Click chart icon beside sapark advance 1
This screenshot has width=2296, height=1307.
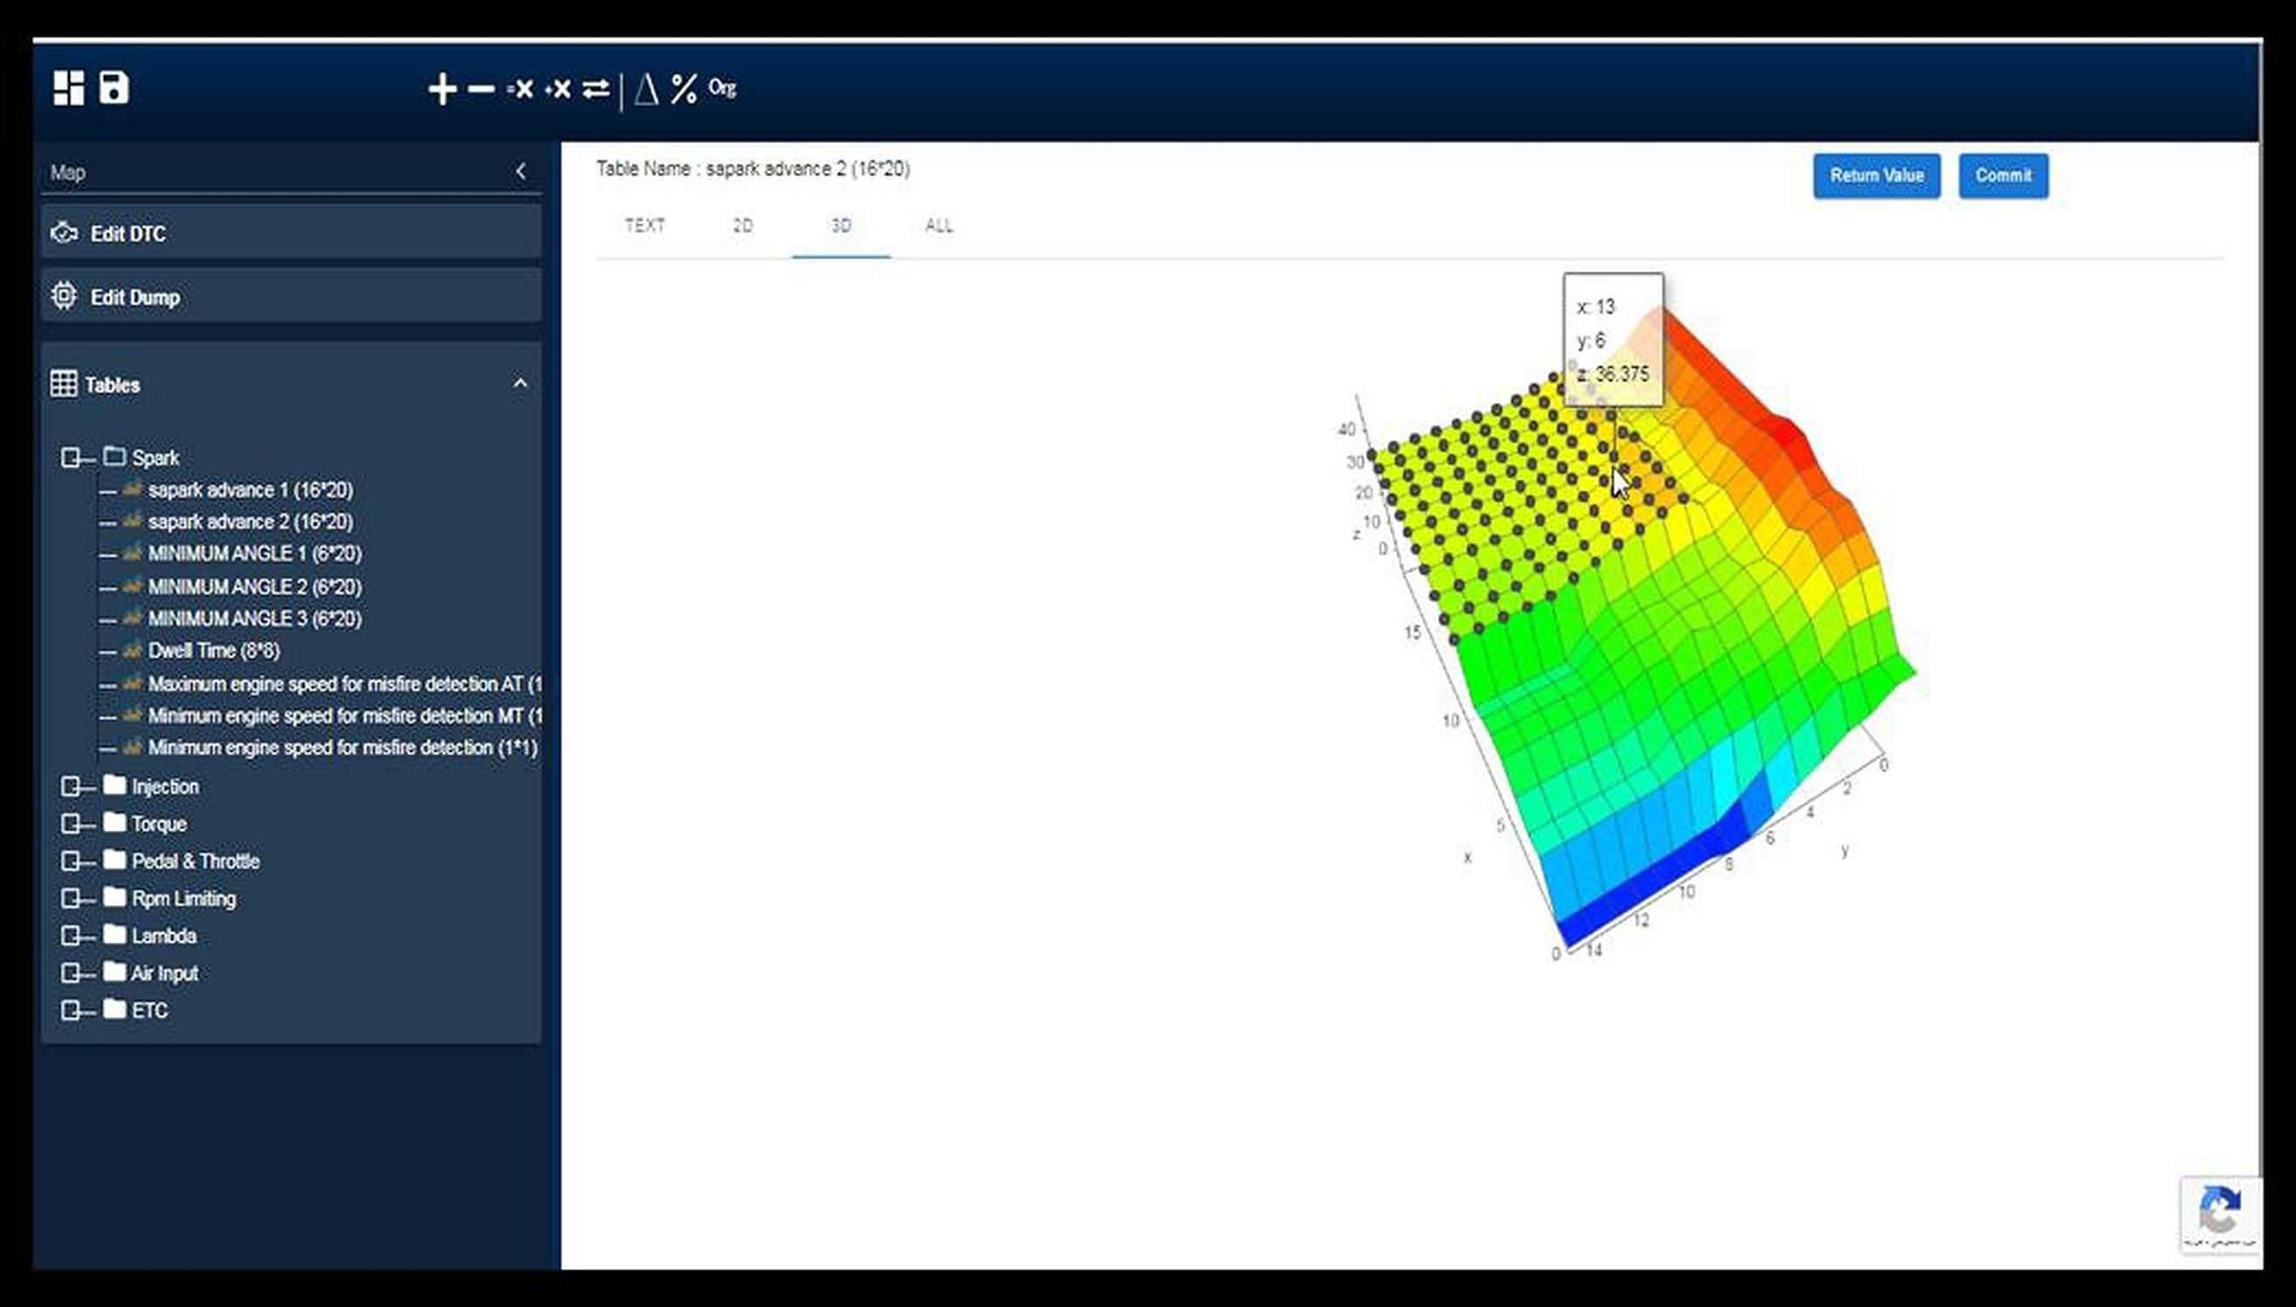tap(133, 489)
